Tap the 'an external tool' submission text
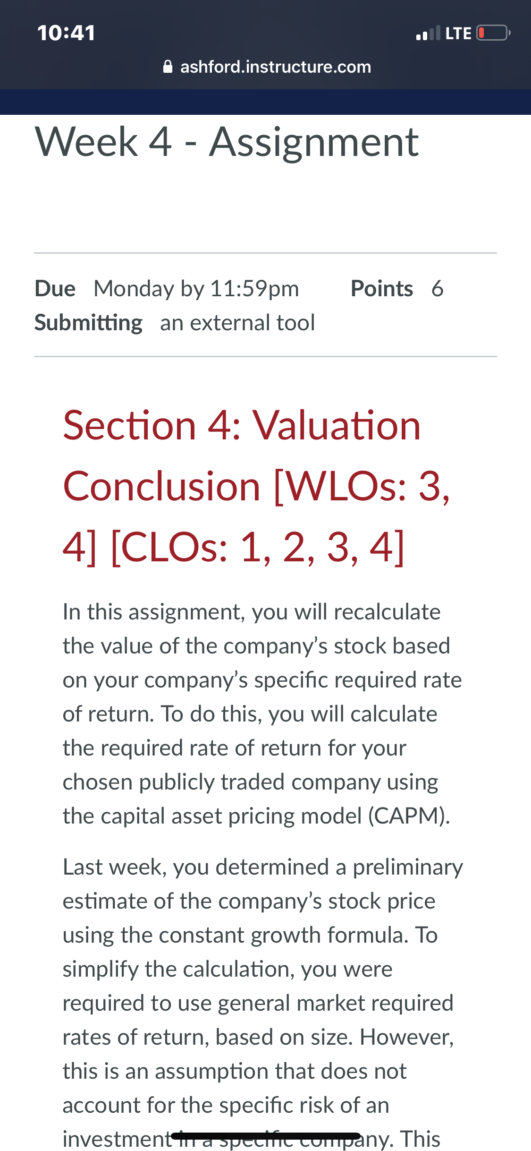 point(237,323)
